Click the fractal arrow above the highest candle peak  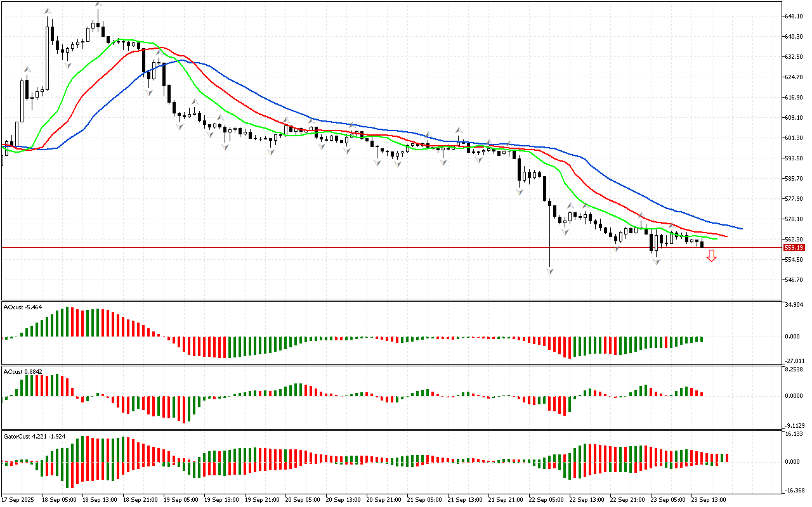click(x=98, y=4)
